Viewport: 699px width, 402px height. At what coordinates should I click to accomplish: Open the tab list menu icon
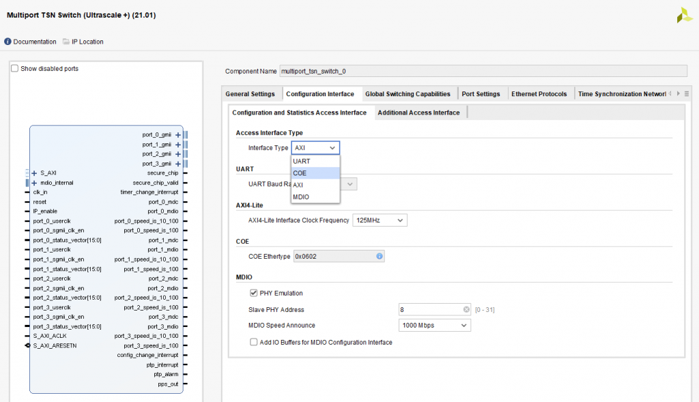click(687, 94)
